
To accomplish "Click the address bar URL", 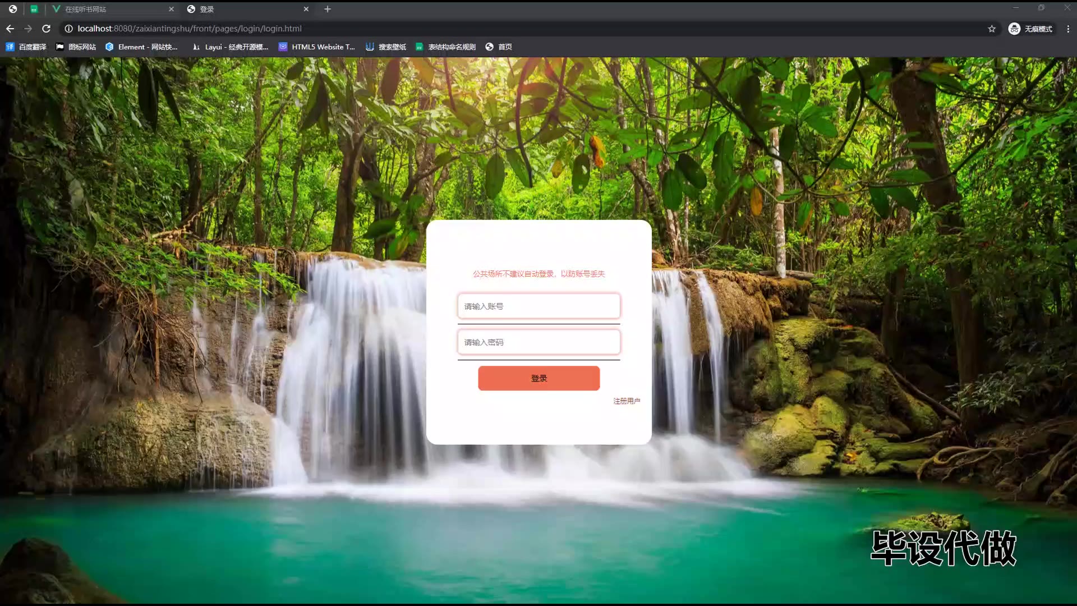I will (x=190, y=29).
